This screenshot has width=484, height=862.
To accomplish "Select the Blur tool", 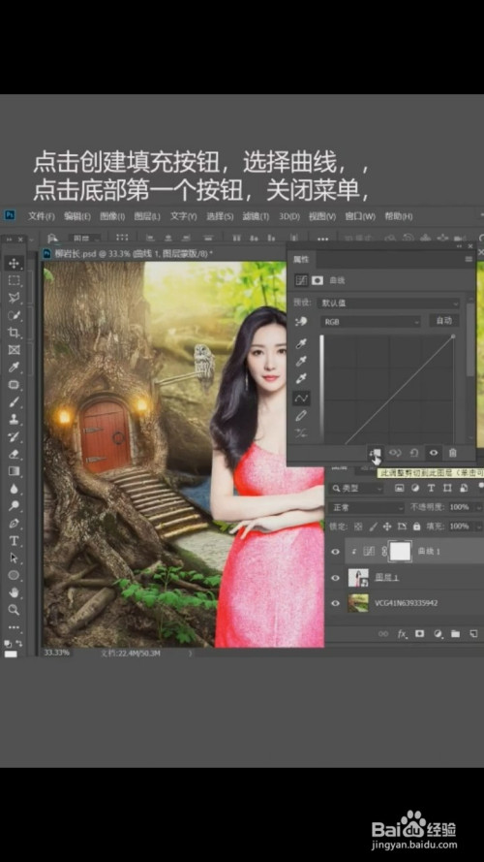I will pos(14,489).
